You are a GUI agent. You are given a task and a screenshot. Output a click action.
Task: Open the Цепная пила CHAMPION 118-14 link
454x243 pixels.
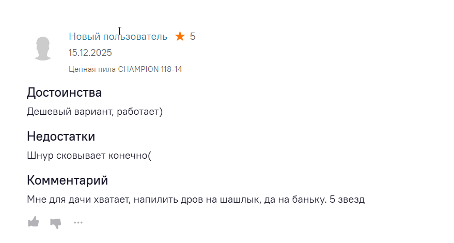[125, 69]
